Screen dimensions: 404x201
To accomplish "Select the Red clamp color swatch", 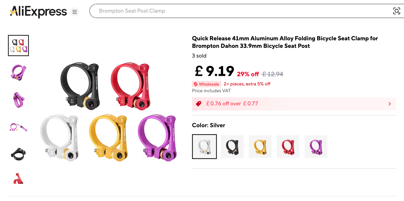I will click(x=288, y=147).
